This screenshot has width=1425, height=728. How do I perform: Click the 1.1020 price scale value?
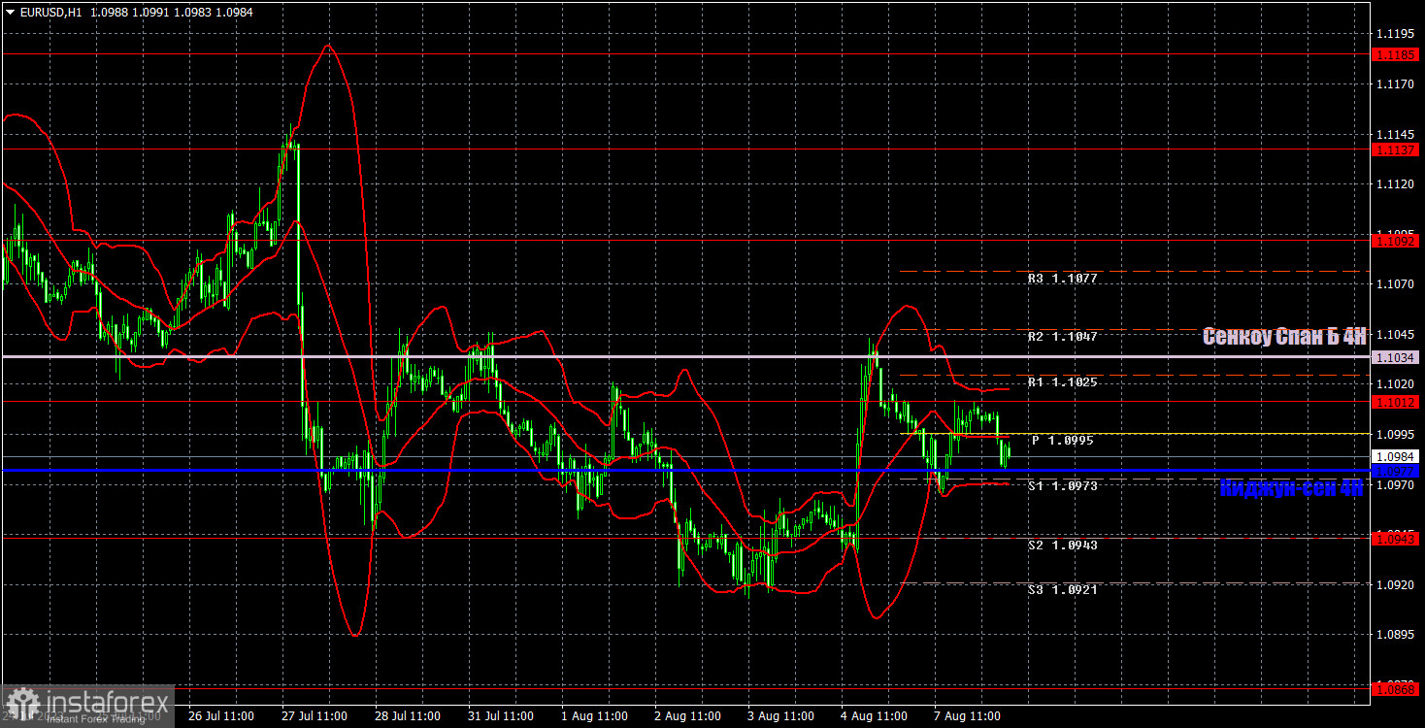click(x=1395, y=383)
